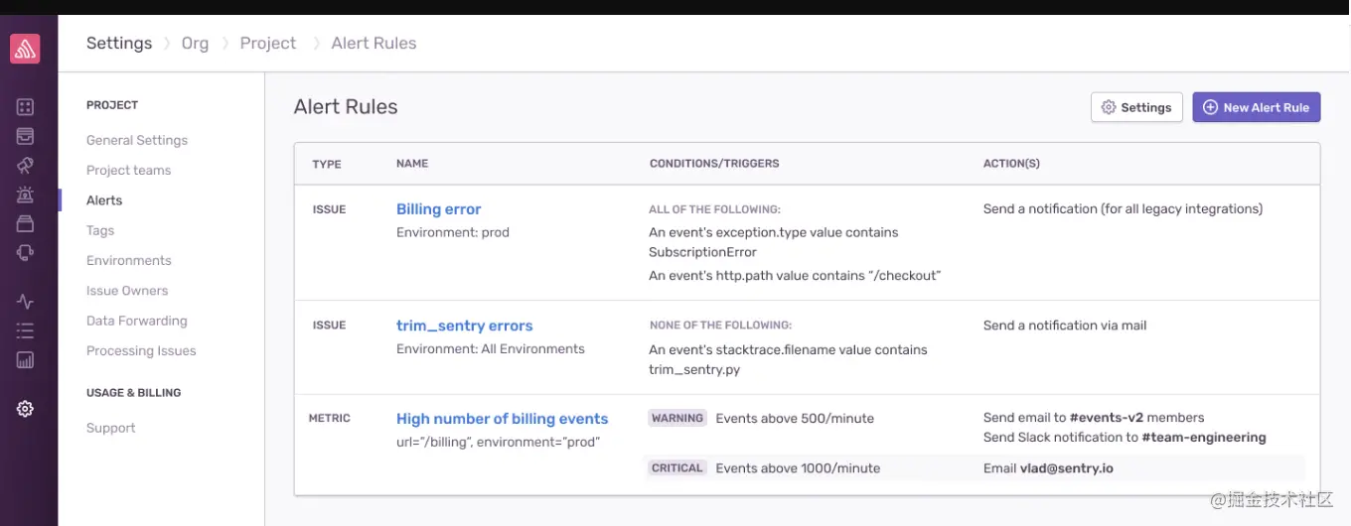Open Data Forwarding settings page
The image size is (1351, 526).
[137, 321]
